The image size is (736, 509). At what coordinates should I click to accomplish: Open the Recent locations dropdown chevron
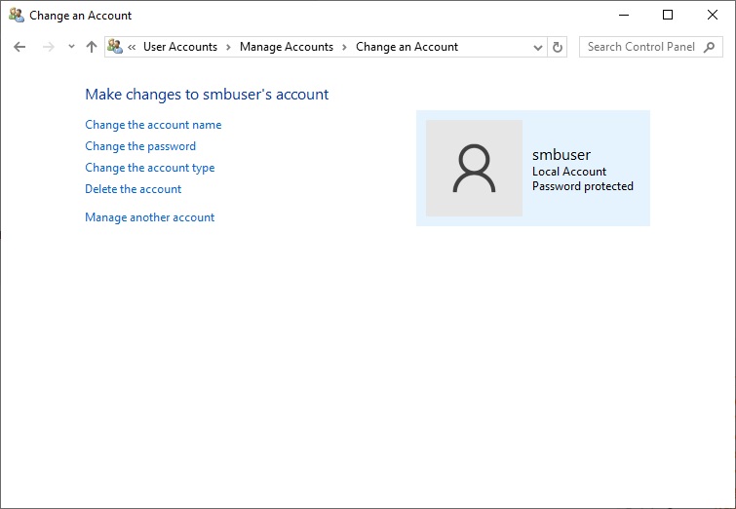click(x=71, y=47)
